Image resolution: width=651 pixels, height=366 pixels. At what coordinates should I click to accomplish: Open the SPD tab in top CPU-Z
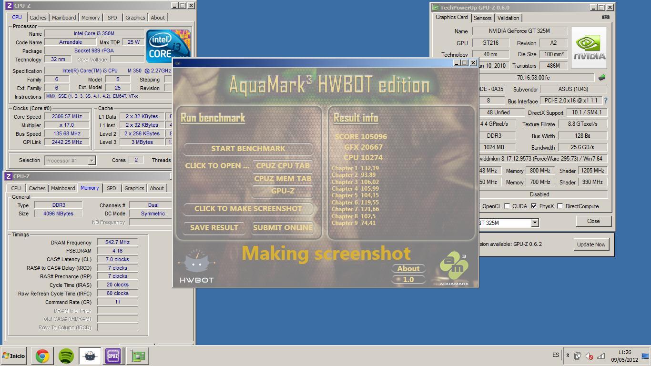[x=112, y=18]
